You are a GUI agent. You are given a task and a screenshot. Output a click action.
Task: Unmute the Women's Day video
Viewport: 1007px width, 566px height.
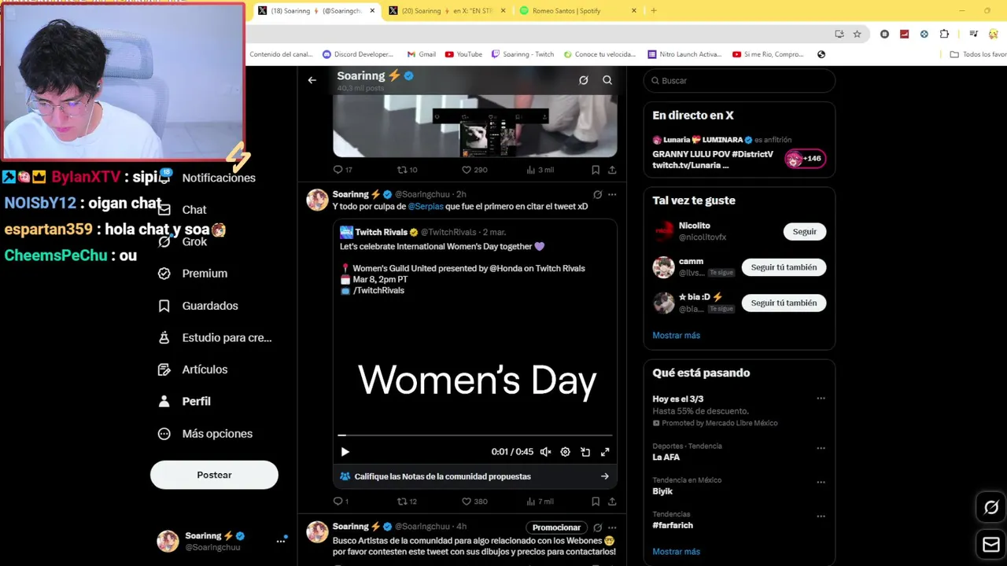tap(545, 452)
